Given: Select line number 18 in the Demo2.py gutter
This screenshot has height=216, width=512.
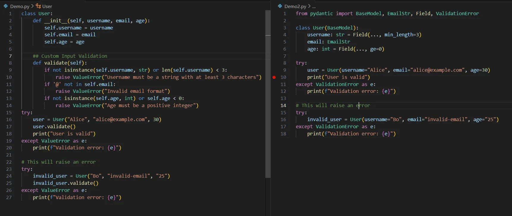Looking at the screenshot, I should (283, 134).
